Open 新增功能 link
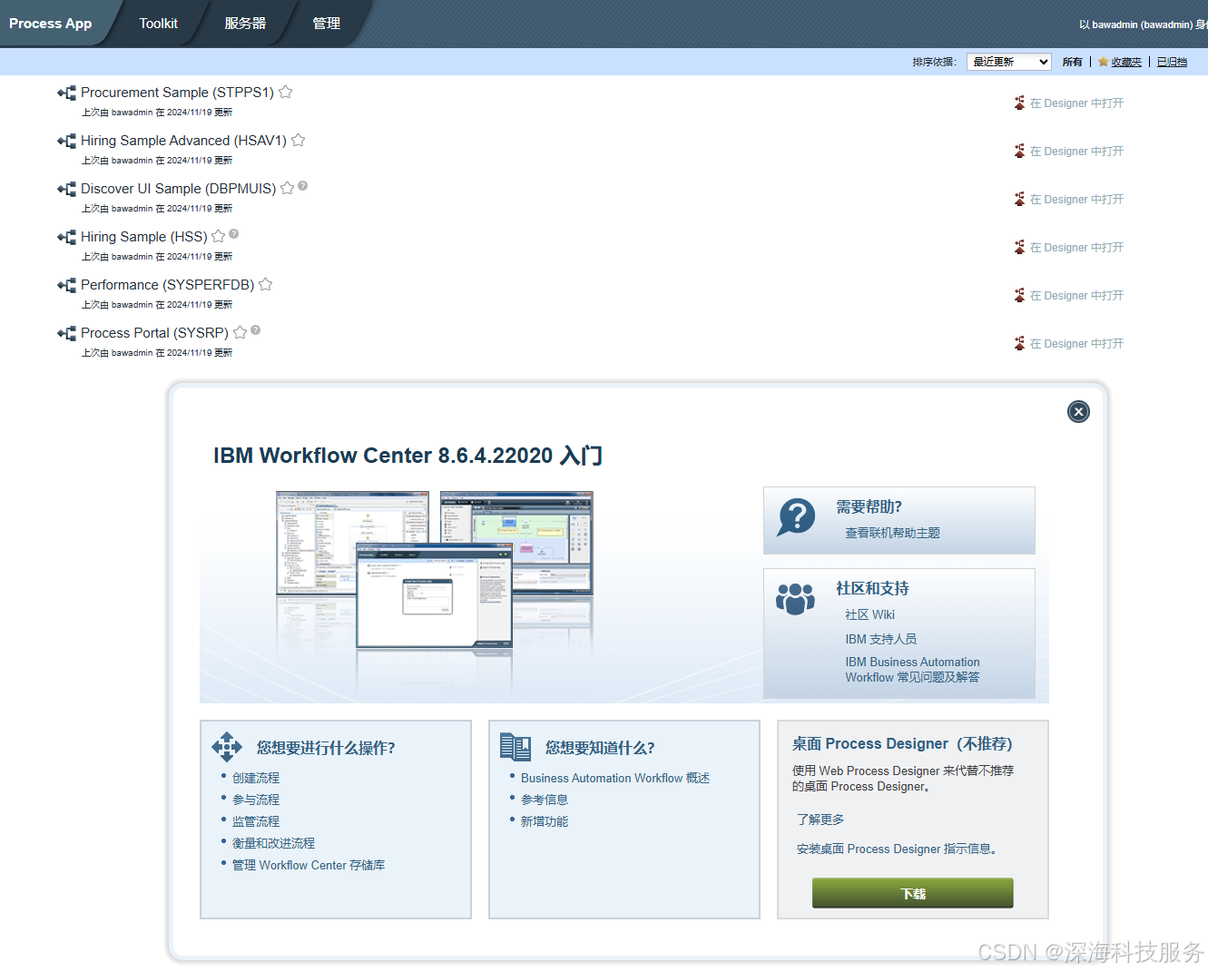Screen dimensions: 1208x972 point(545,821)
